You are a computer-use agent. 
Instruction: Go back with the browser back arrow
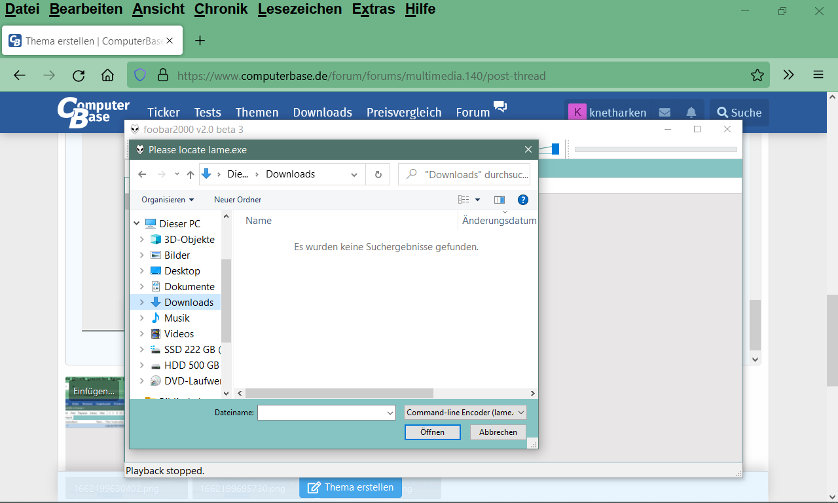click(20, 75)
